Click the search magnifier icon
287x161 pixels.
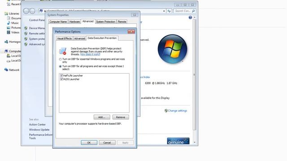coord(193,11)
